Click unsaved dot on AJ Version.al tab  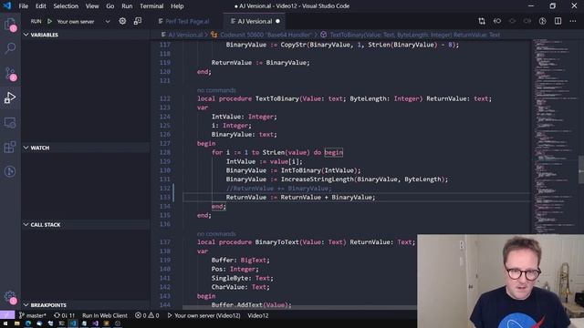click(x=277, y=22)
